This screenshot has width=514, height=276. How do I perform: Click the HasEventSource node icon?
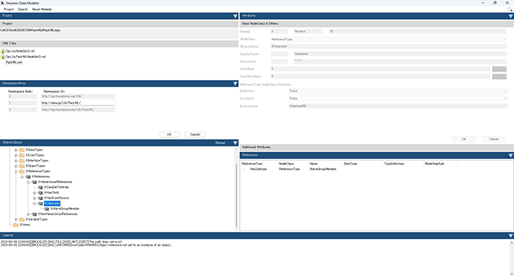[41, 198]
